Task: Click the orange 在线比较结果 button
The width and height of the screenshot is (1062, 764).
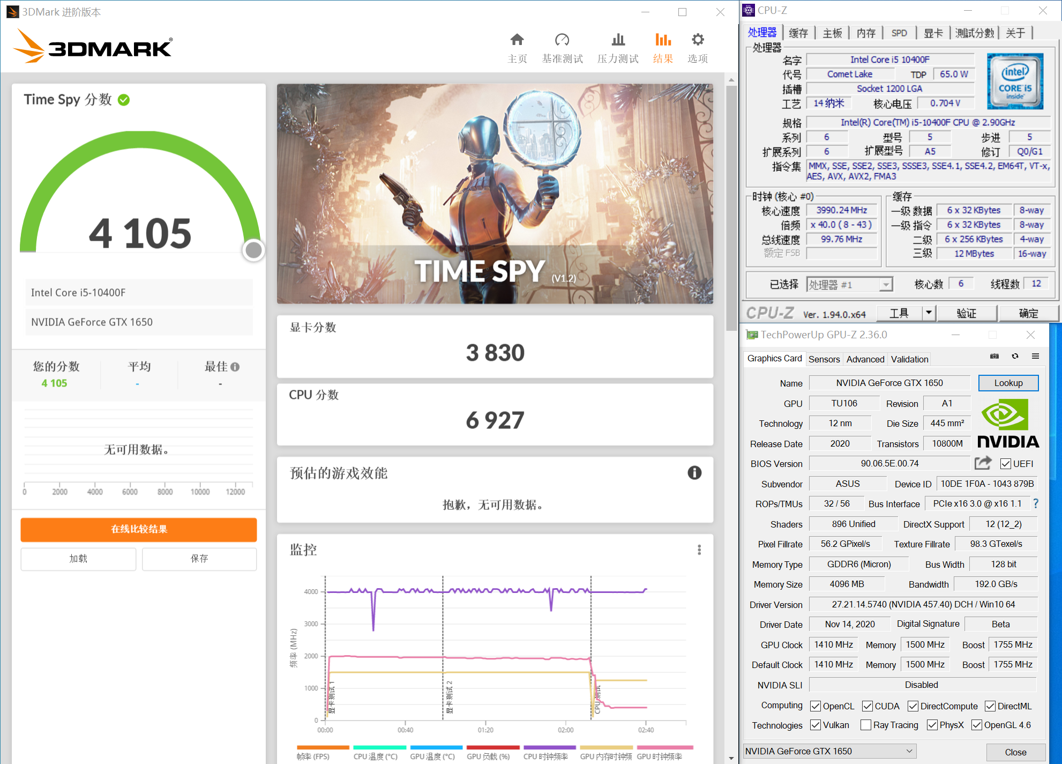Action: pos(139,529)
